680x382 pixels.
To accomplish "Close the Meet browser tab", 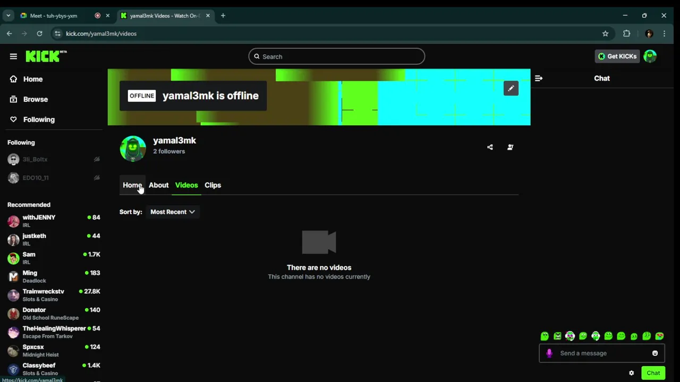I will click(107, 15).
